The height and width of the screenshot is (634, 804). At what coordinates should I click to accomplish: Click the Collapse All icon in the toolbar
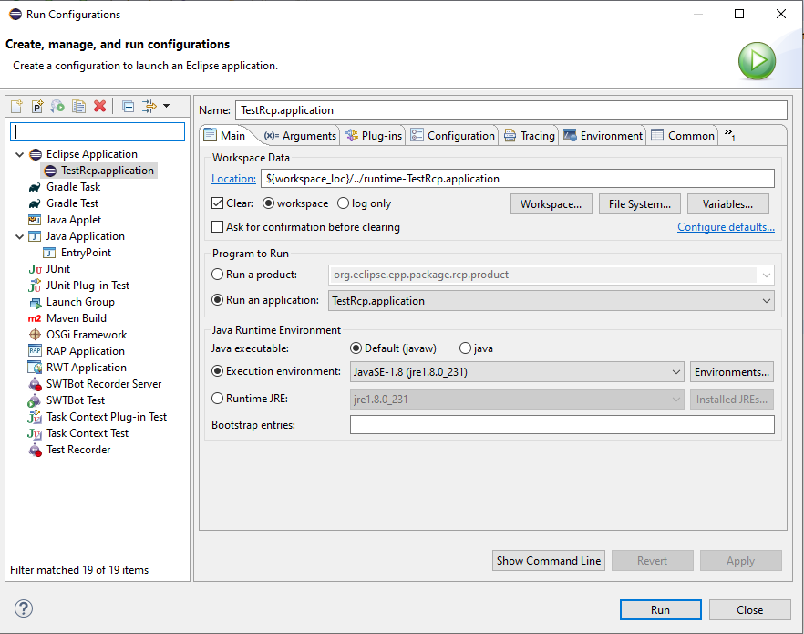[128, 107]
